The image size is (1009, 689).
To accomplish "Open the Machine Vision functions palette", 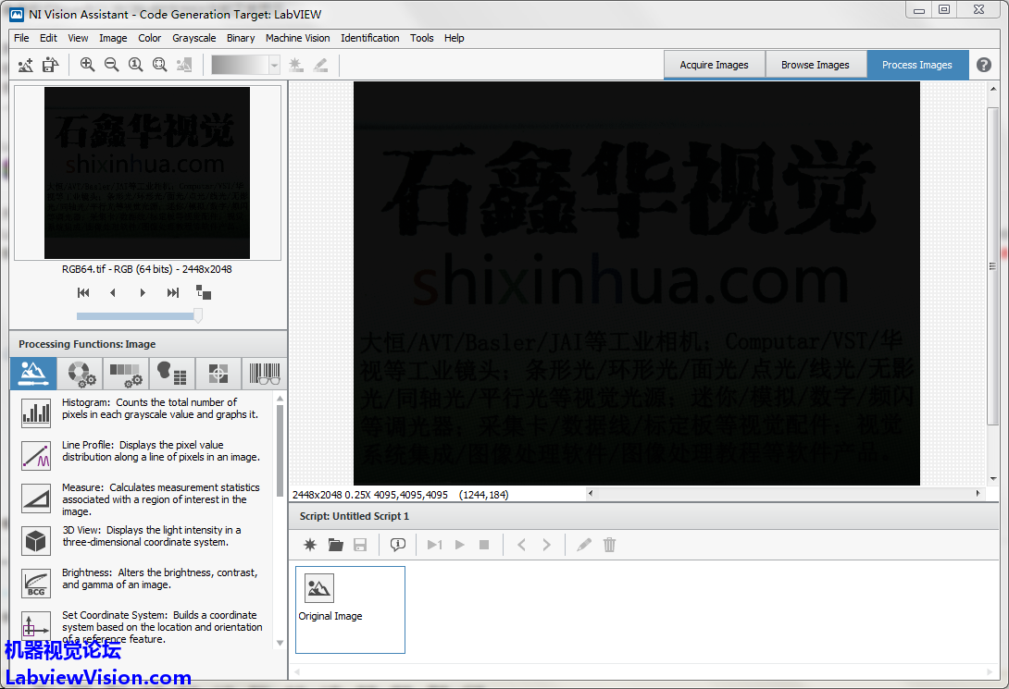I will pos(218,374).
